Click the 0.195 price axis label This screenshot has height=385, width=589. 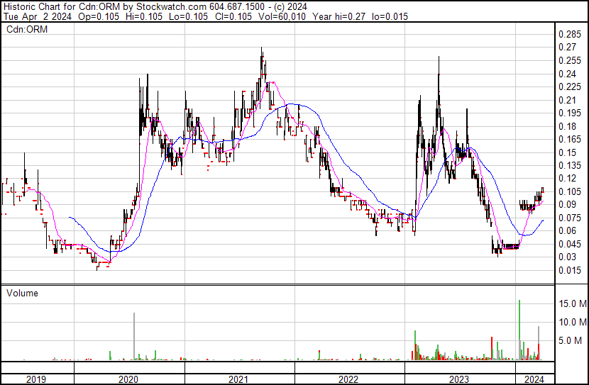pos(570,113)
